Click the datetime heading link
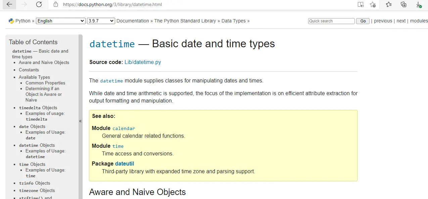The image size is (428, 199). pyautogui.click(x=112, y=44)
